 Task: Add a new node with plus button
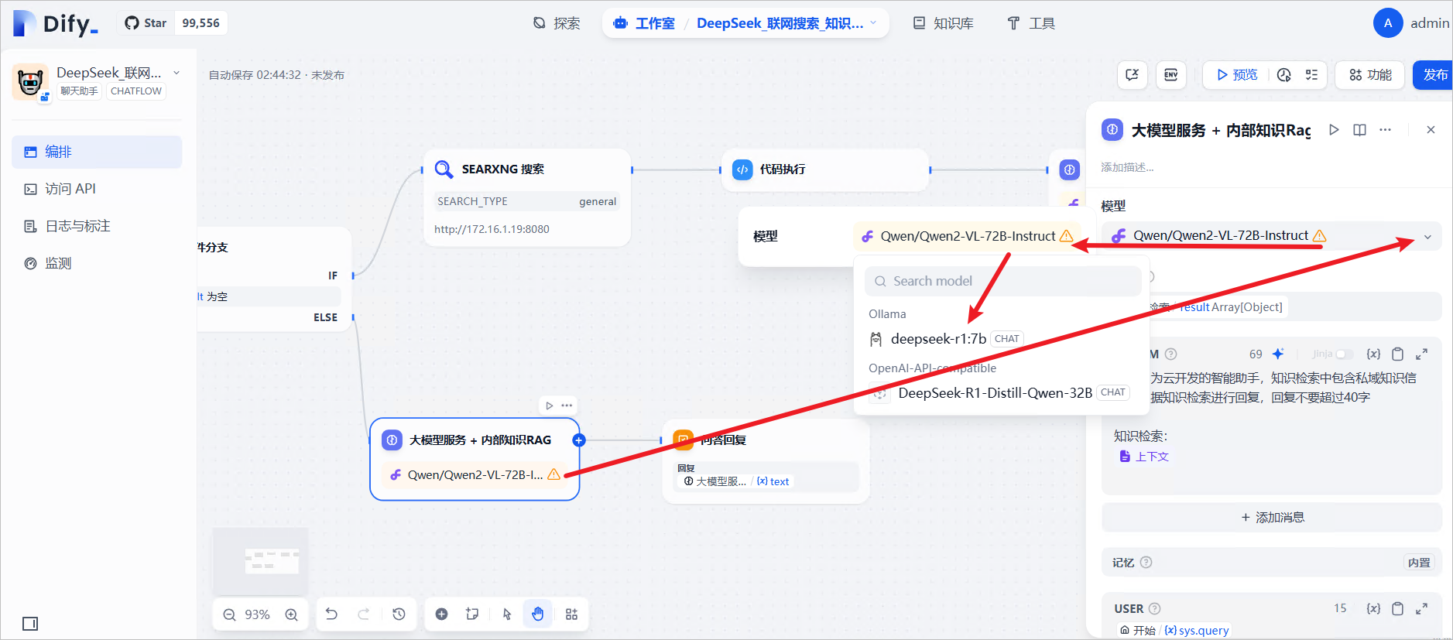pyautogui.click(x=441, y=614)
